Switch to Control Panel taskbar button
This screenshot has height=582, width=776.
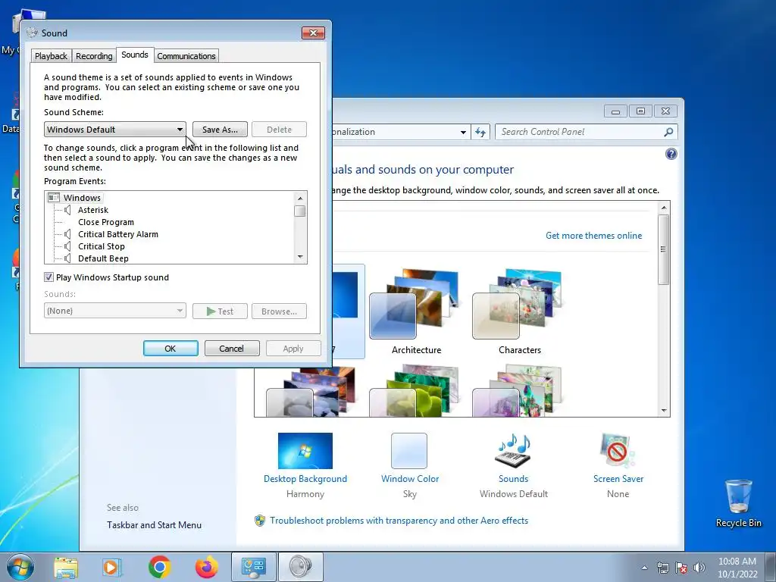pos(253,567)
